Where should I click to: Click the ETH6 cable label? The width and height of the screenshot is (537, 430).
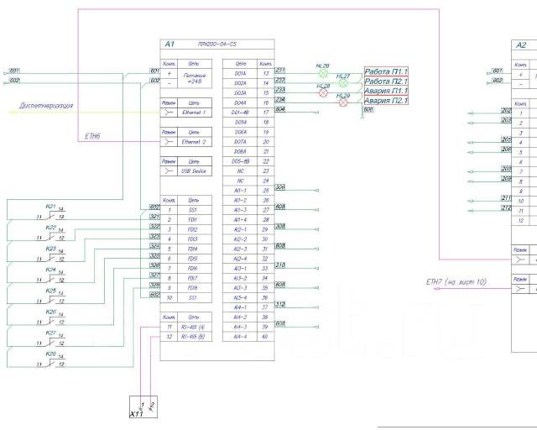[93, 134]
